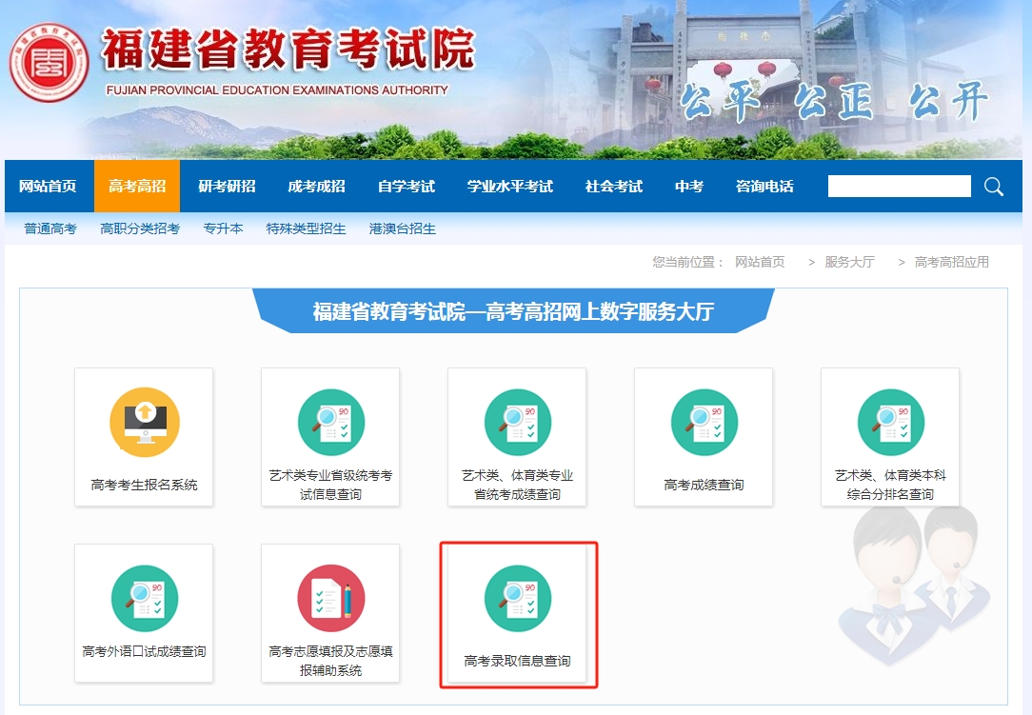Open 艺术类专业省级统考考试信息查询 icon
Screen dimensions: 1032x715
click(x=331, y=422)
